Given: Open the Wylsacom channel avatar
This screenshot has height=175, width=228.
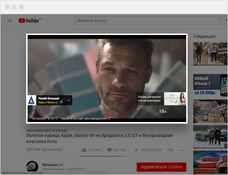Looking at the screenshot, I should pos(32,166).
